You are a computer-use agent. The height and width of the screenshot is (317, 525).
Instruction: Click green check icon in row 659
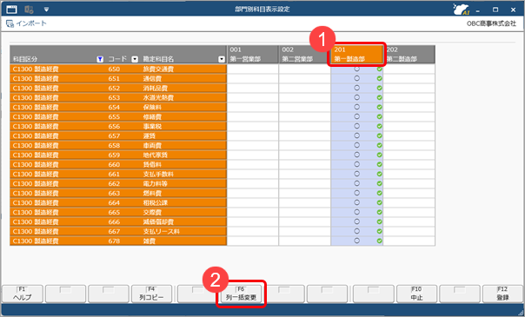click(x=379, y=155)
